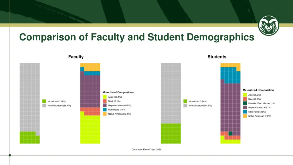Click the Students 'Minoritized Composition' legend heading
This screenshot has height=165, width=293.
point(258,90)
